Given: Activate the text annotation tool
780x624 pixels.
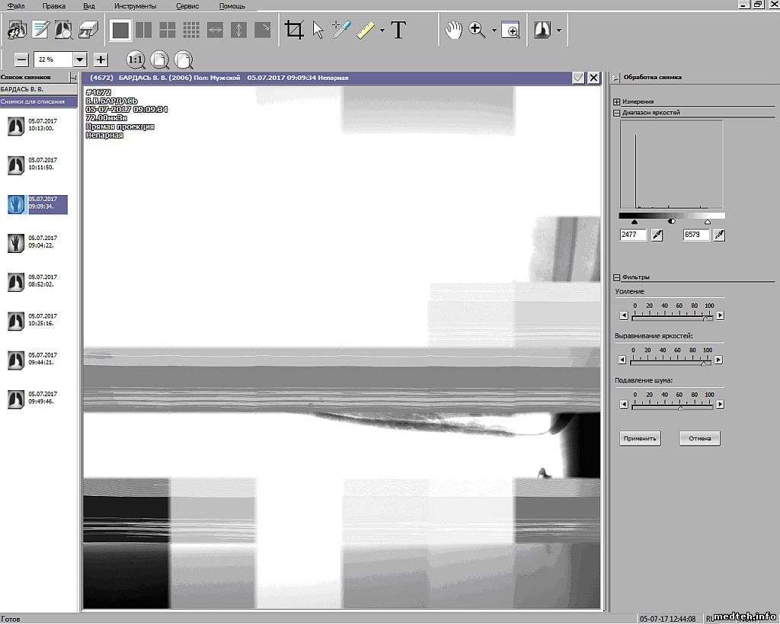Looking at the screenshot, I should (398, 30).
